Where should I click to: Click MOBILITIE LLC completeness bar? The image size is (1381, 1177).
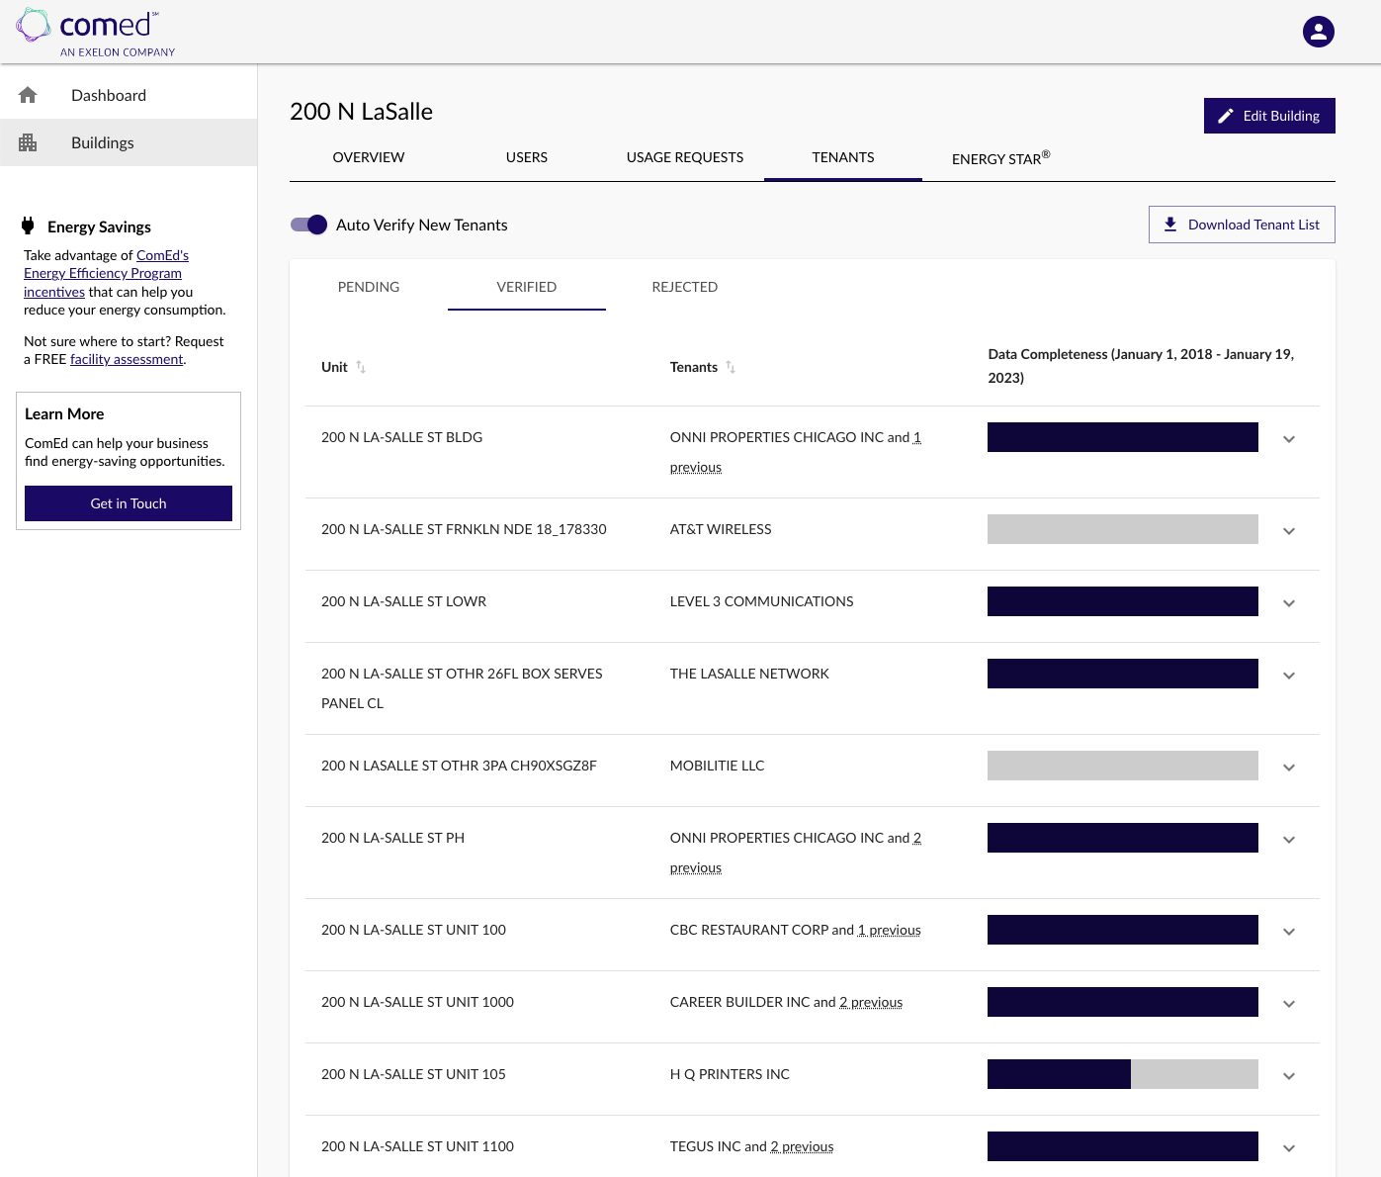click(1123, 766)
